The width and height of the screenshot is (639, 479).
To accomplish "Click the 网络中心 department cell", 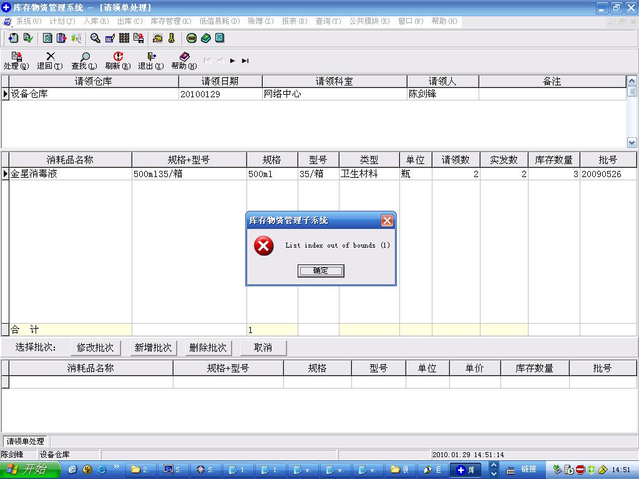I will coord(334,94).
